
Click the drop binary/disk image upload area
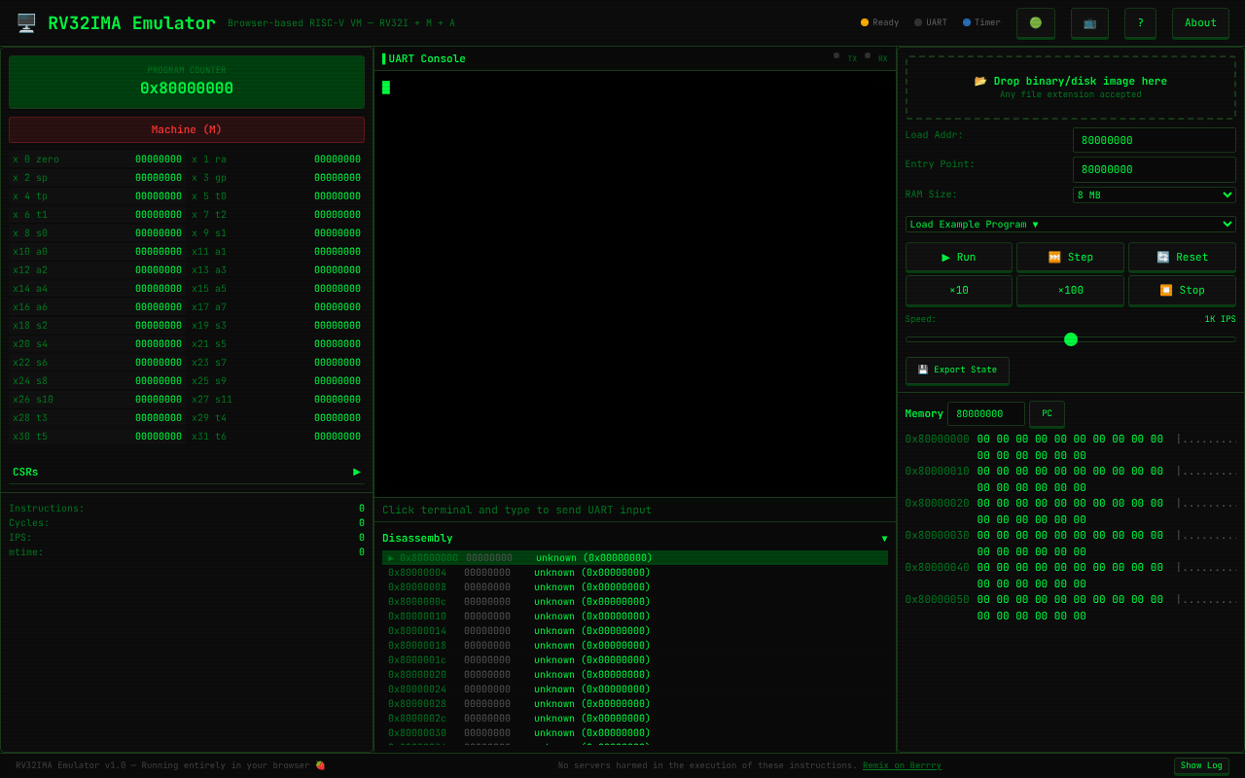(1071, 88)
